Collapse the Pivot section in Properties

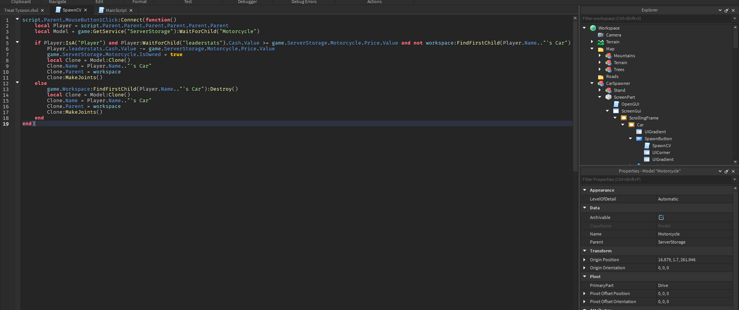(585, 276)
